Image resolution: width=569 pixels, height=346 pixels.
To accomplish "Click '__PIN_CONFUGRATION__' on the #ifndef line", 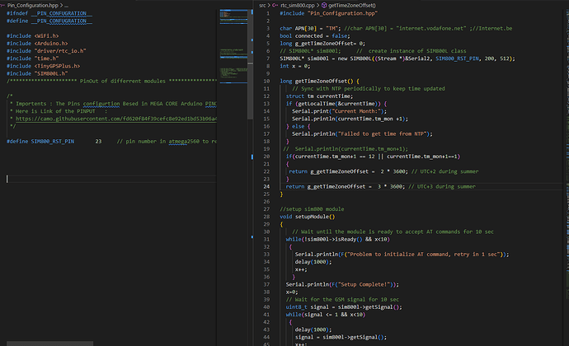I will (62, 13).
